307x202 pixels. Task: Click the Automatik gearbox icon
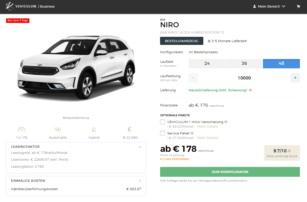click(58, 130)
